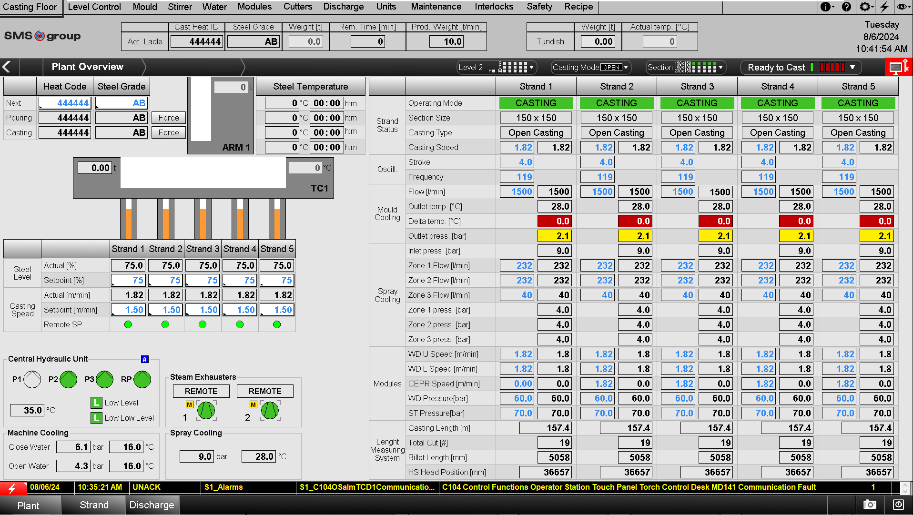Click the red monitor station icon

(x=898, y=67)
